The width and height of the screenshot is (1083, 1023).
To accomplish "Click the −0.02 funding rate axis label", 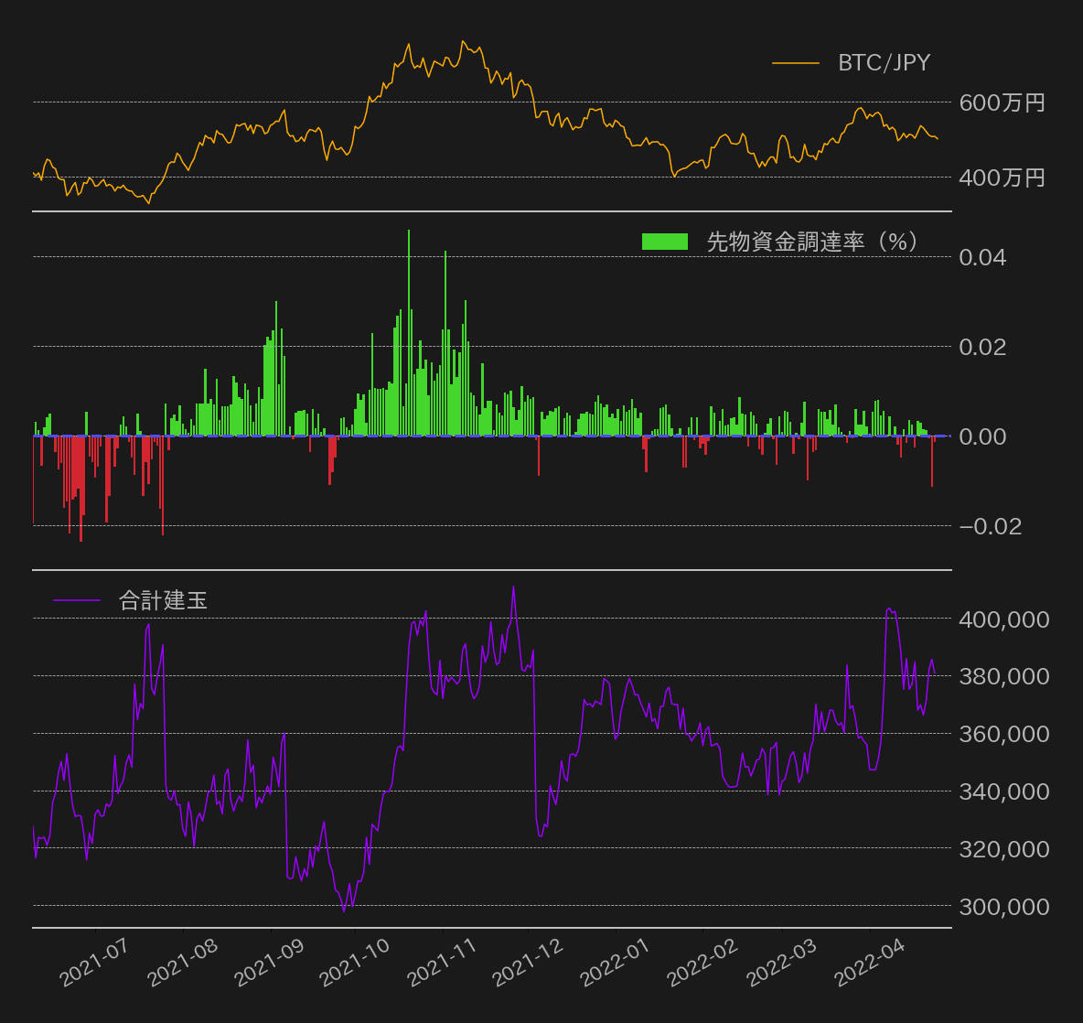I will (x=990, y=527).
